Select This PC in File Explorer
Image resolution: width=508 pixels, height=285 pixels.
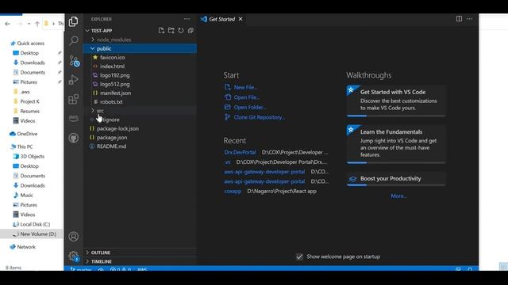[25, 146]
